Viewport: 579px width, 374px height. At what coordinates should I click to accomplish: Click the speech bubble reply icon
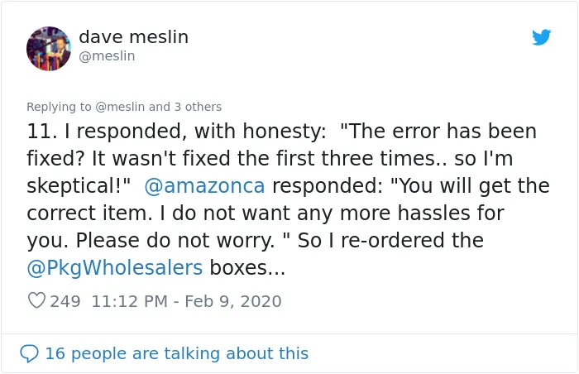(x=29, y=353)
